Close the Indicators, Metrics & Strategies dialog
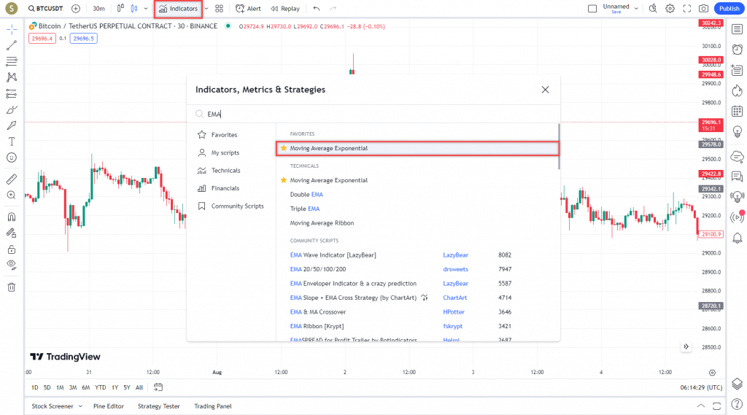 545,90
